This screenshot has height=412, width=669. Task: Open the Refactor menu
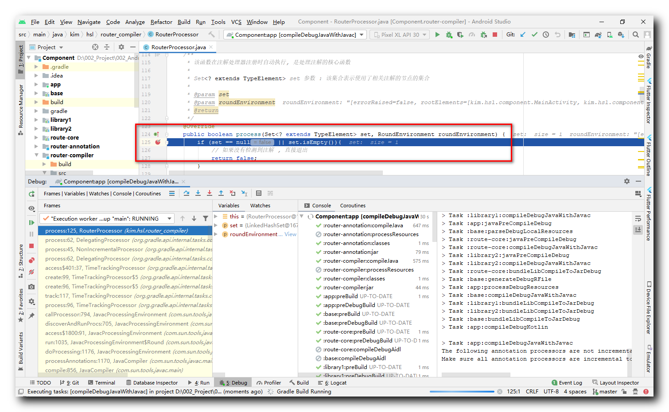[x=161, y=22]
